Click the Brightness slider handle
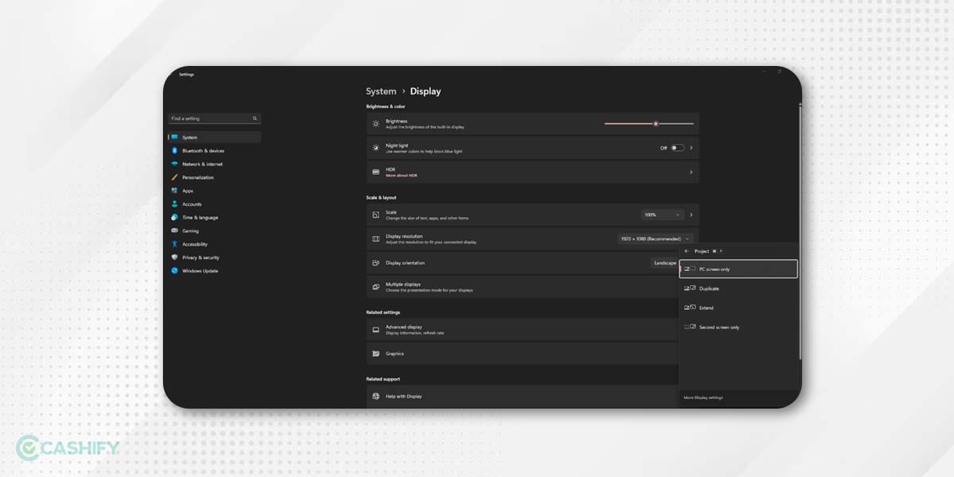 click(x=656, y=123)
